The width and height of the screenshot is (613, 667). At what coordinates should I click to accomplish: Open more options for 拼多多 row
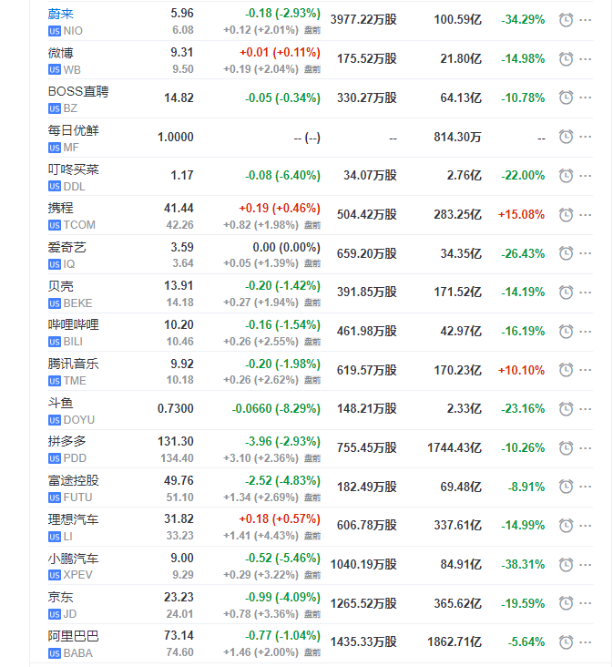(x=586, y=448)
